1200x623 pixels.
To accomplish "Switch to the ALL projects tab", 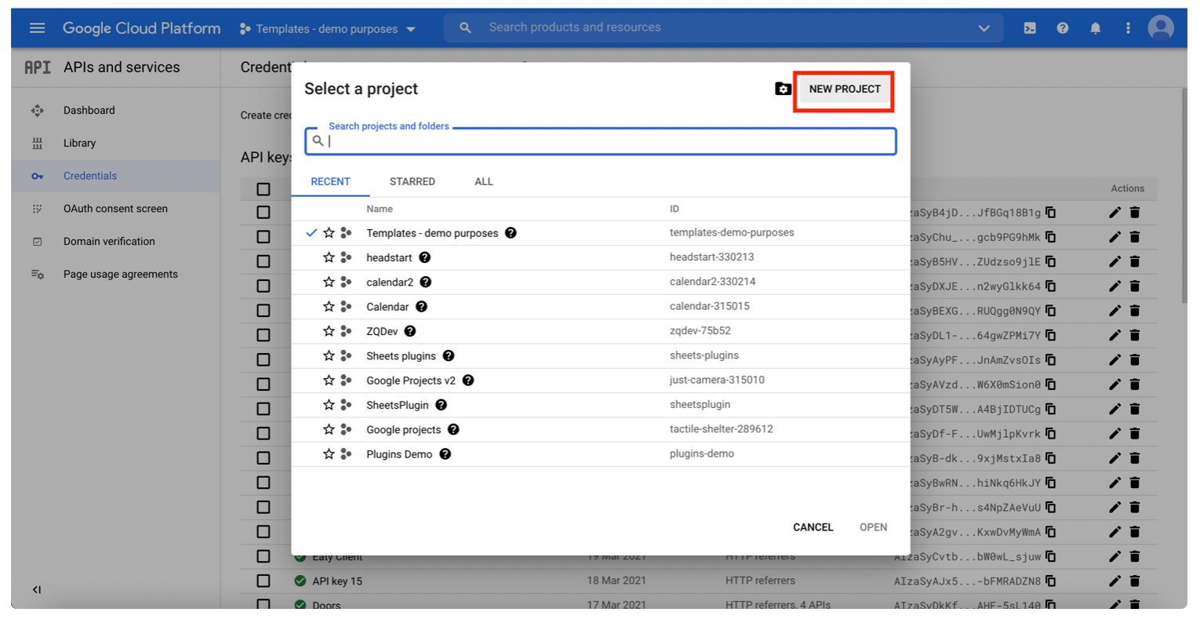I will (484, 181).
